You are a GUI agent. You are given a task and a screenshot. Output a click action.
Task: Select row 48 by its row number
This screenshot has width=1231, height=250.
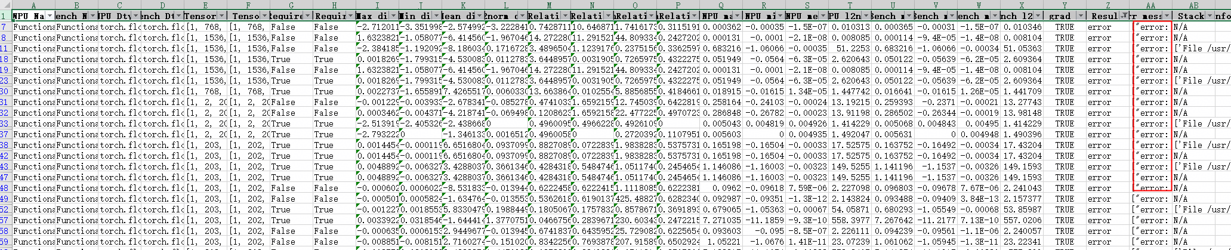click(x=6, y=188)
